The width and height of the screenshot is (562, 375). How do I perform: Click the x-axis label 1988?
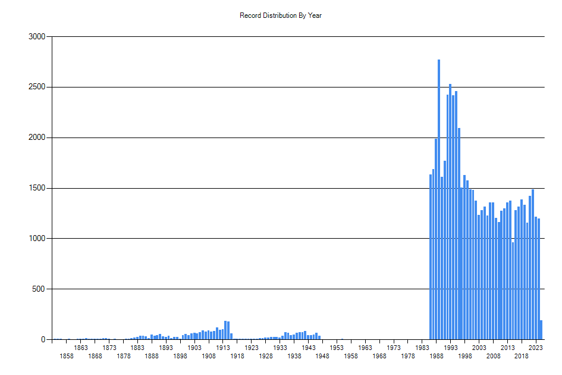tap(436, 356)
